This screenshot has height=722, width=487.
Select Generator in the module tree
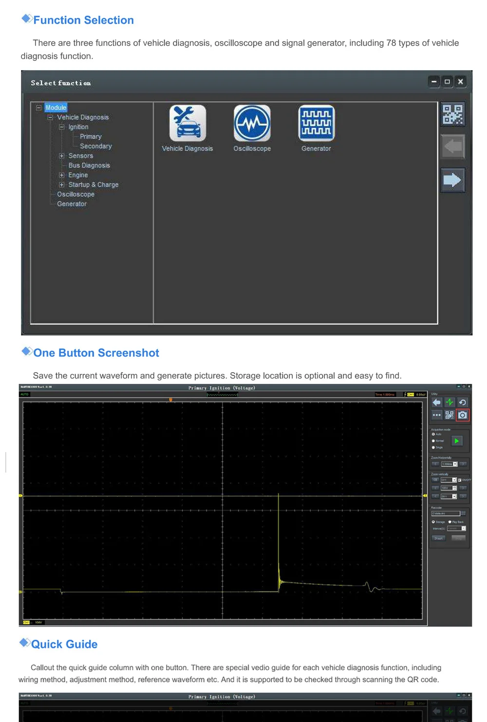click(72, 204)
